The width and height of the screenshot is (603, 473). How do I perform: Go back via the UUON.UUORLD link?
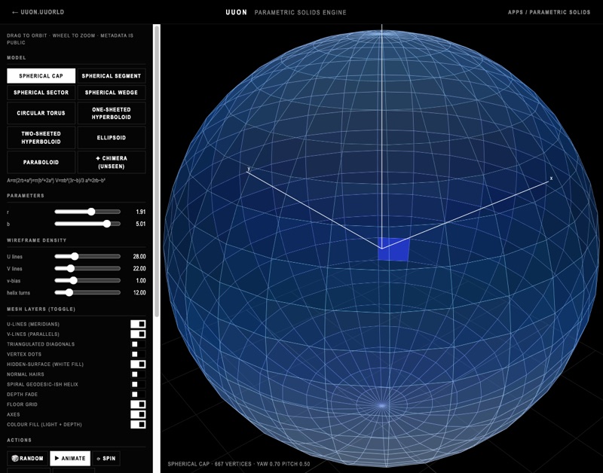pyautogui.click(x=38, y=12)
